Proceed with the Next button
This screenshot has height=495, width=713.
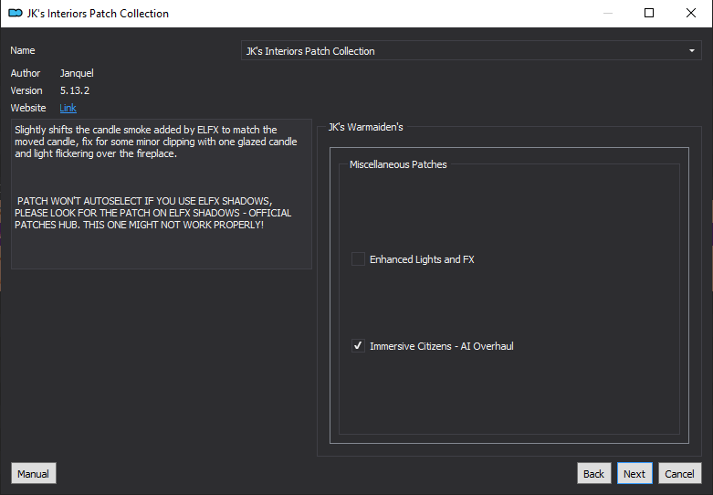[634, 474]
